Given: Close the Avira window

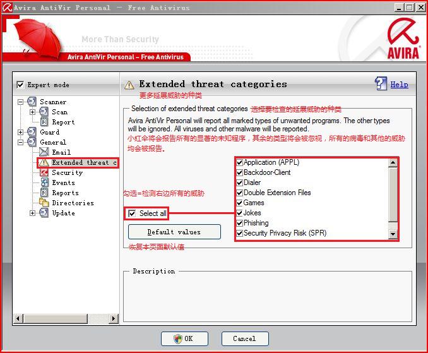Looking at the screenshot, I should 420,8.
